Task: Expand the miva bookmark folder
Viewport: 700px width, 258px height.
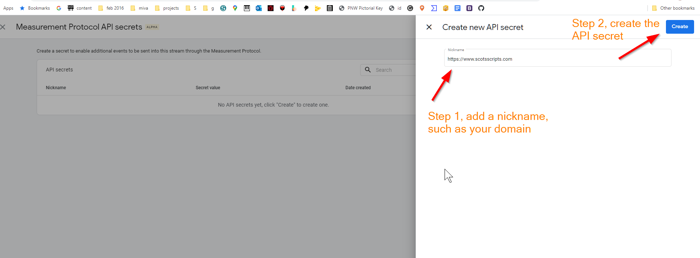Action: tap(140, 8)
